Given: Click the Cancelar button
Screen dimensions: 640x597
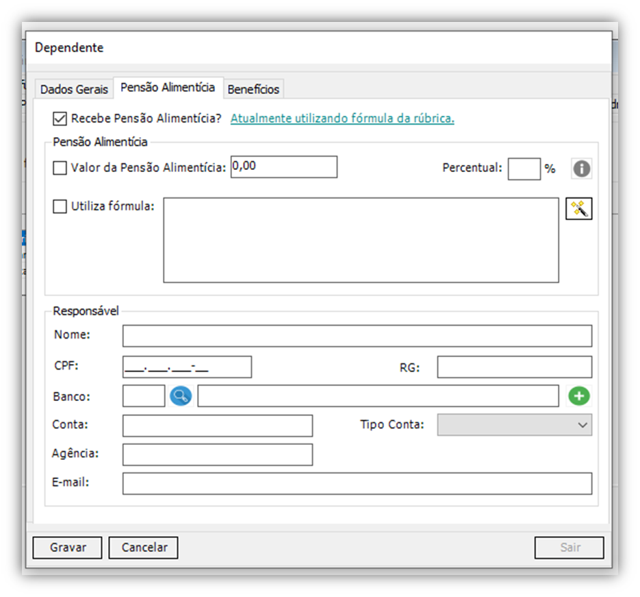Looking at the screenshot, I should 143,548.
